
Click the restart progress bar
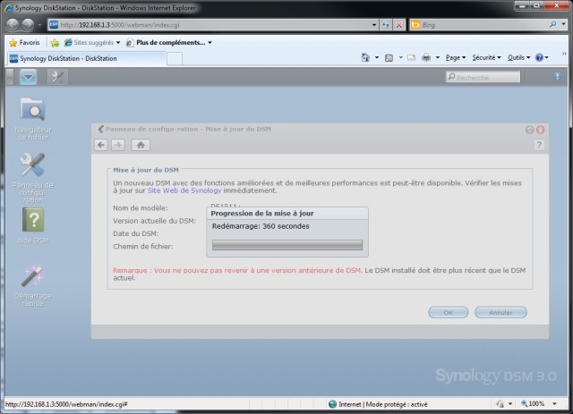coord(287,245)
